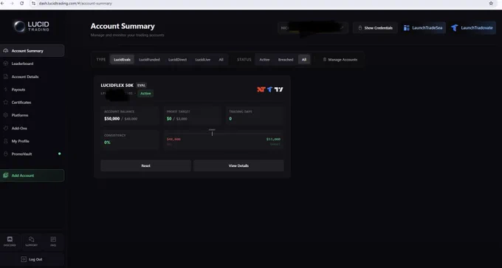Screen dimensions: 502x268
Task: Open the Account Summary sidebar icon
Action: pyautogui.click(x=5, y=51)
